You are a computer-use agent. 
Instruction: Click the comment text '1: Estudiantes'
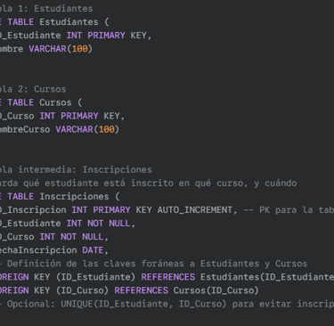coord(55,9)
